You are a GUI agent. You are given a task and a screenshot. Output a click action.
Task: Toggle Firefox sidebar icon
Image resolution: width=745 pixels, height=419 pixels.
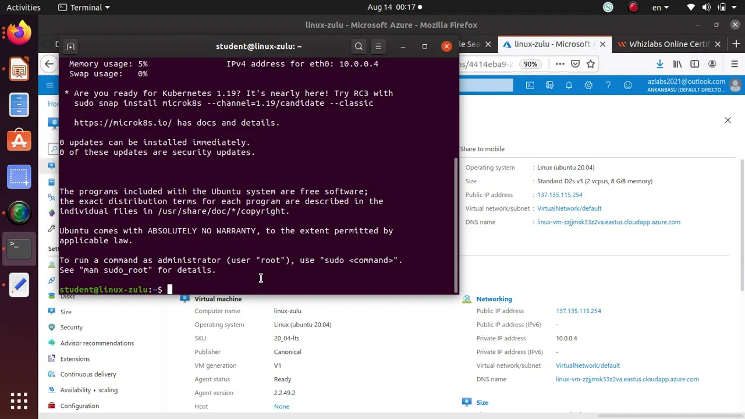coord(695,64)
